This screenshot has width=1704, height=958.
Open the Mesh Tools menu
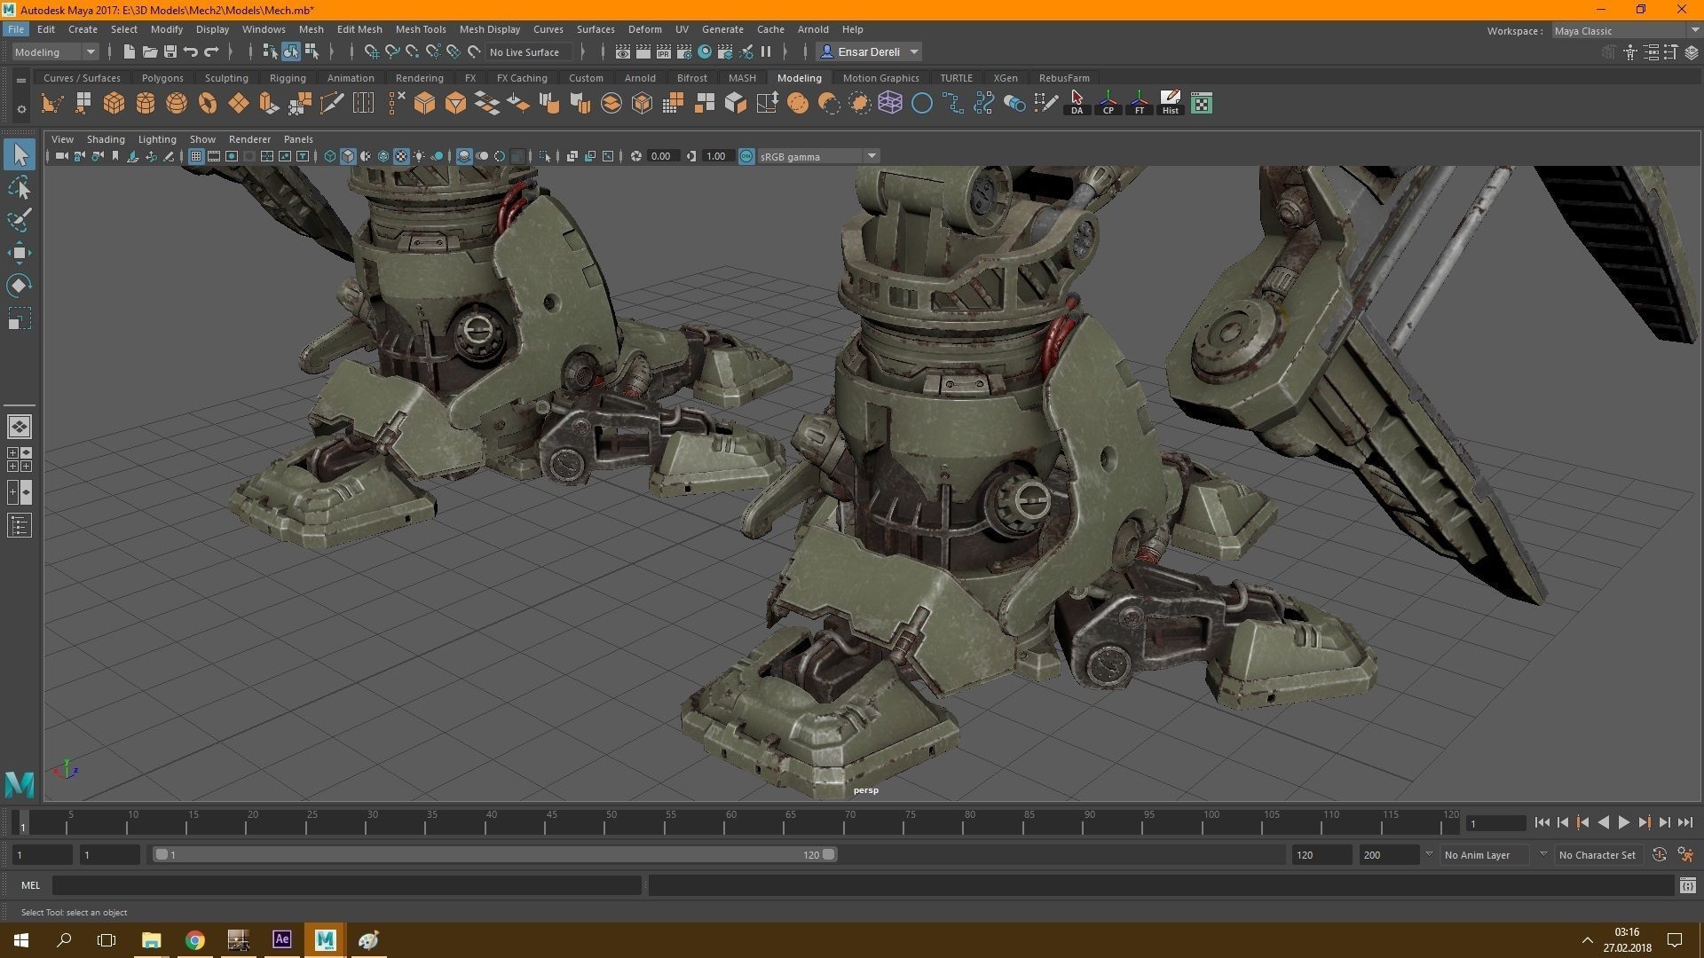(421, 29)
